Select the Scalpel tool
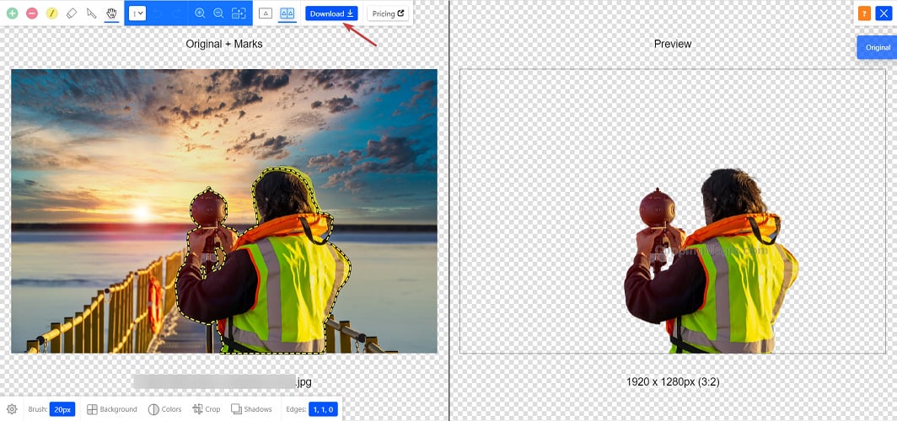The width and height of the screenshot is (897, 421). pos(92,13)
